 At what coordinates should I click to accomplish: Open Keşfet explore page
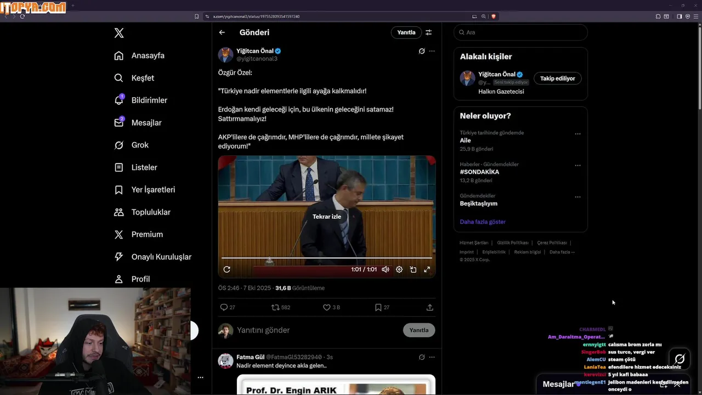click(134, 78)
